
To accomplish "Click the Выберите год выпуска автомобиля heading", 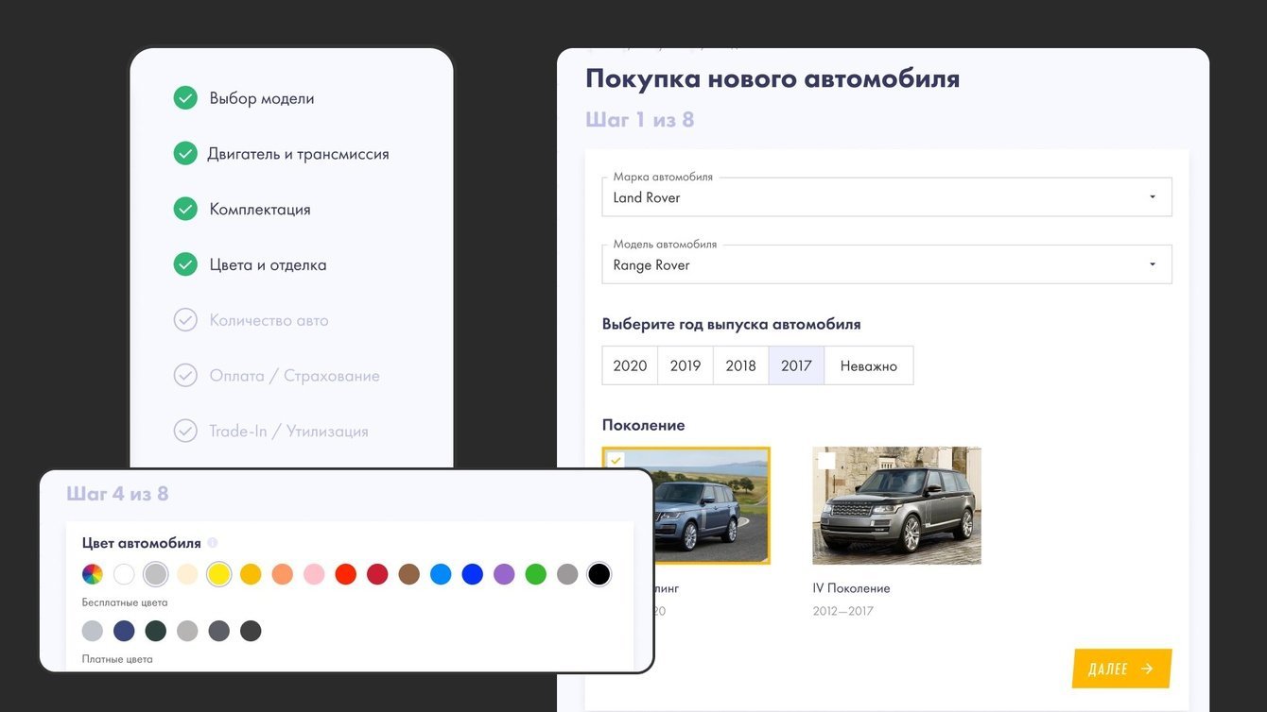I will [732, 325].
